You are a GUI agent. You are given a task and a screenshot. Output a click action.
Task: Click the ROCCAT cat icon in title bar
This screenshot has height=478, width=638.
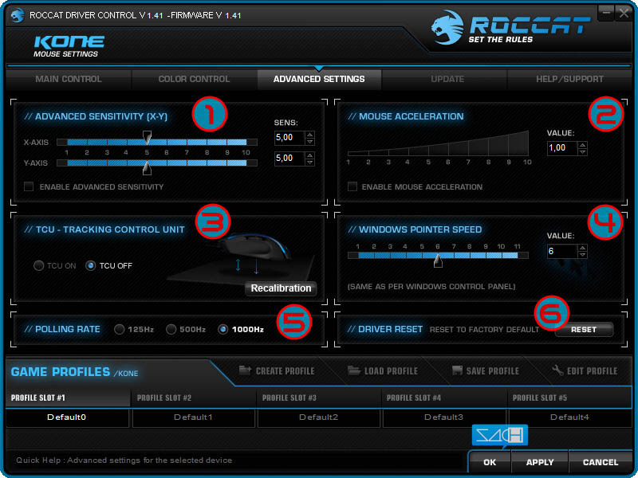[x=18, y=15]
